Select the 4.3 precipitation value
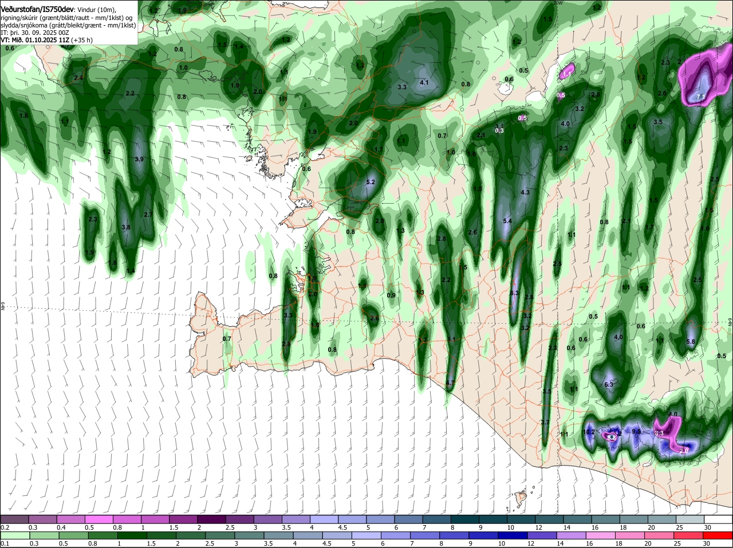This screenshot has height=548, width=733. coord(525,192)
